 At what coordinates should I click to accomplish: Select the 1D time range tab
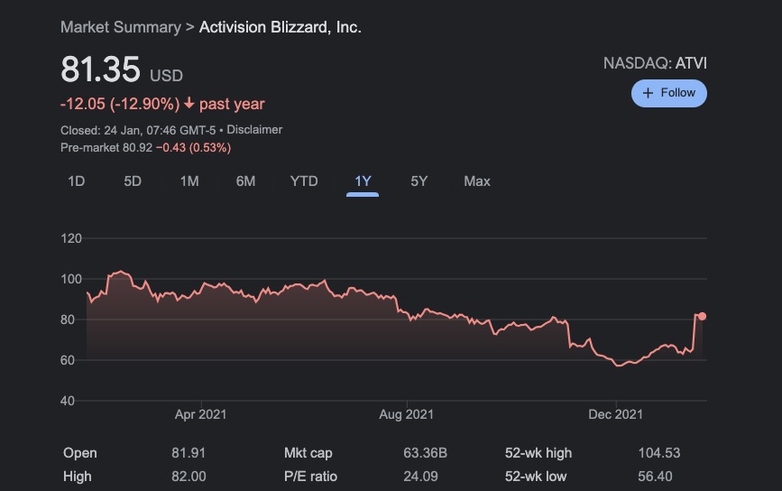click(x=77, y=181)
